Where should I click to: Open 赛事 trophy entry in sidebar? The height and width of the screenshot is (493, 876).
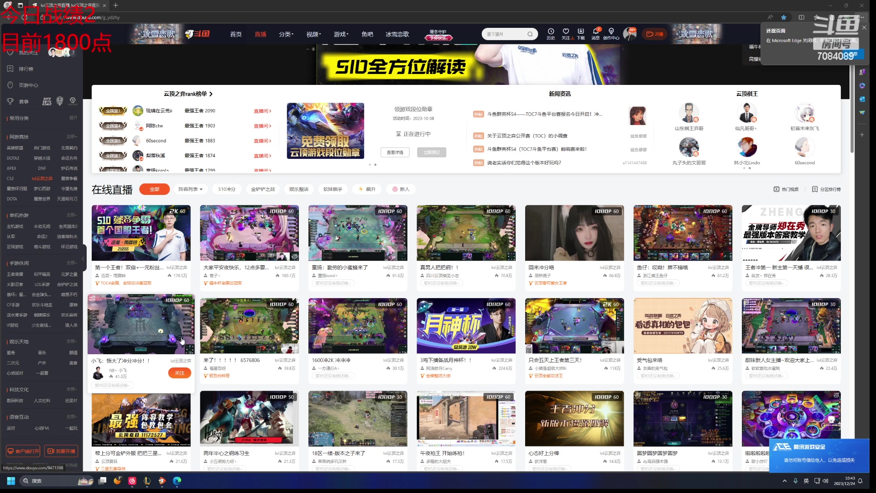pos(18,101)
